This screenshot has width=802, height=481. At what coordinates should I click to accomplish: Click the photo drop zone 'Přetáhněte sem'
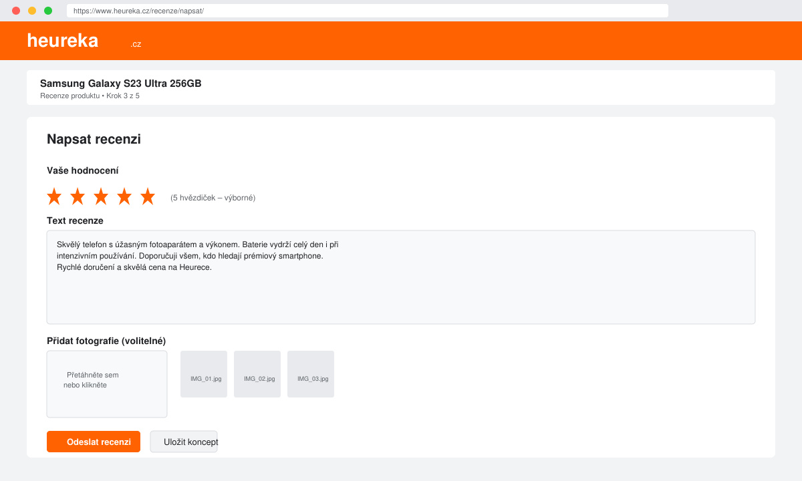coord(107,384)
